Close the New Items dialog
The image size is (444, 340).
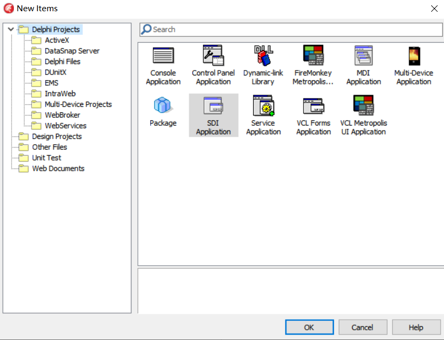click(434, 9)
